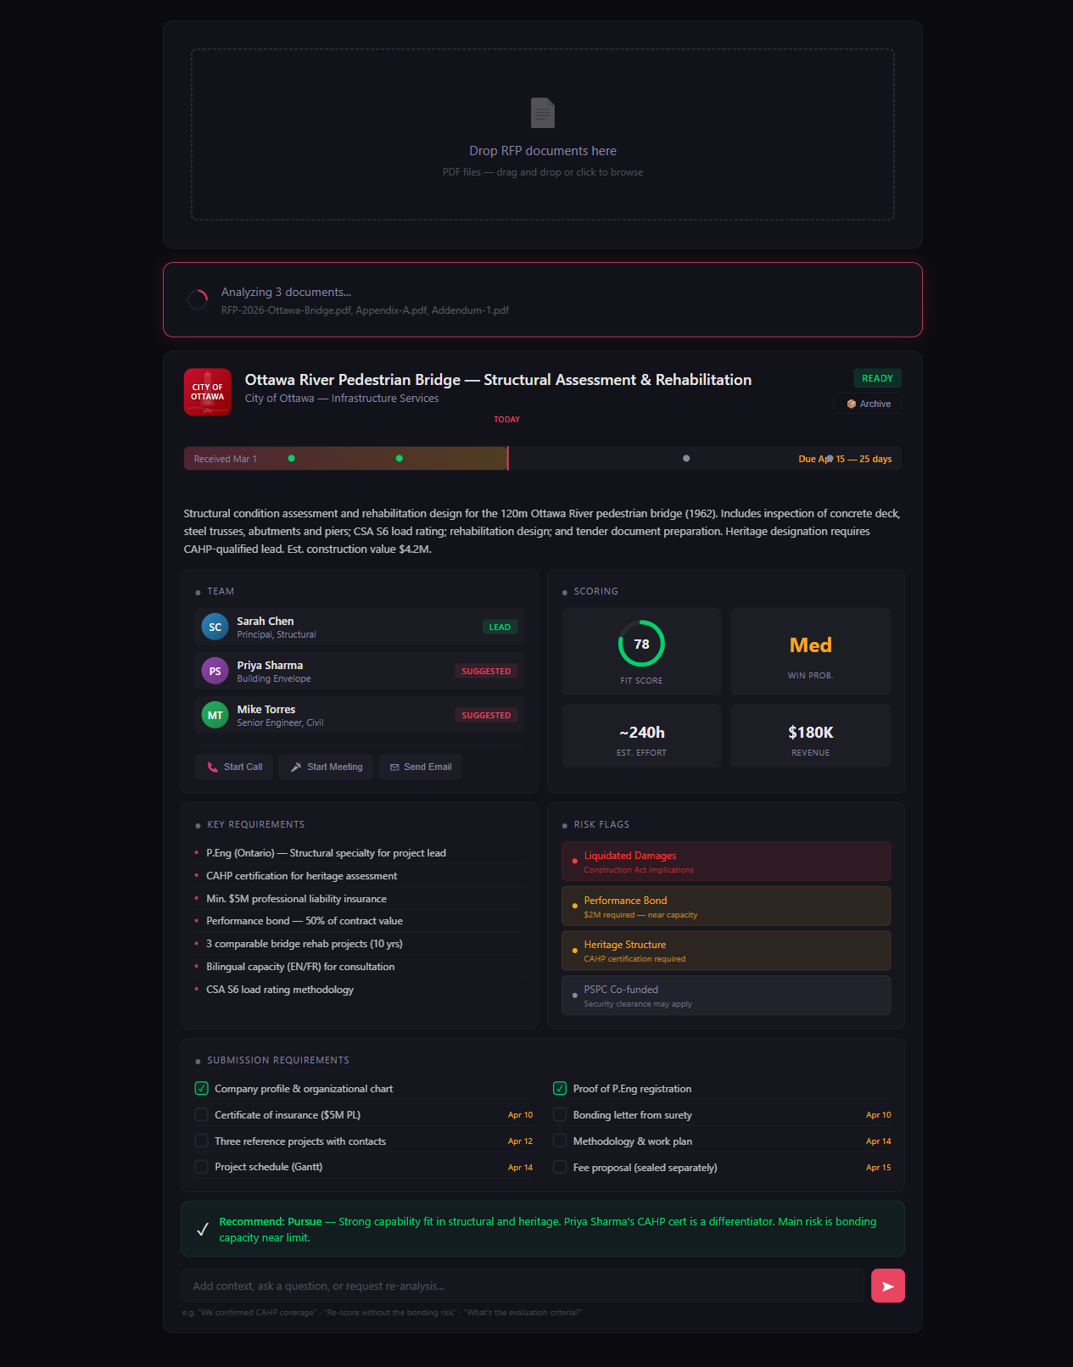Tick the Fee proposal (sealed separately) checkbox
This screenshot has height=1367, width=1073.
(560, 1167)
